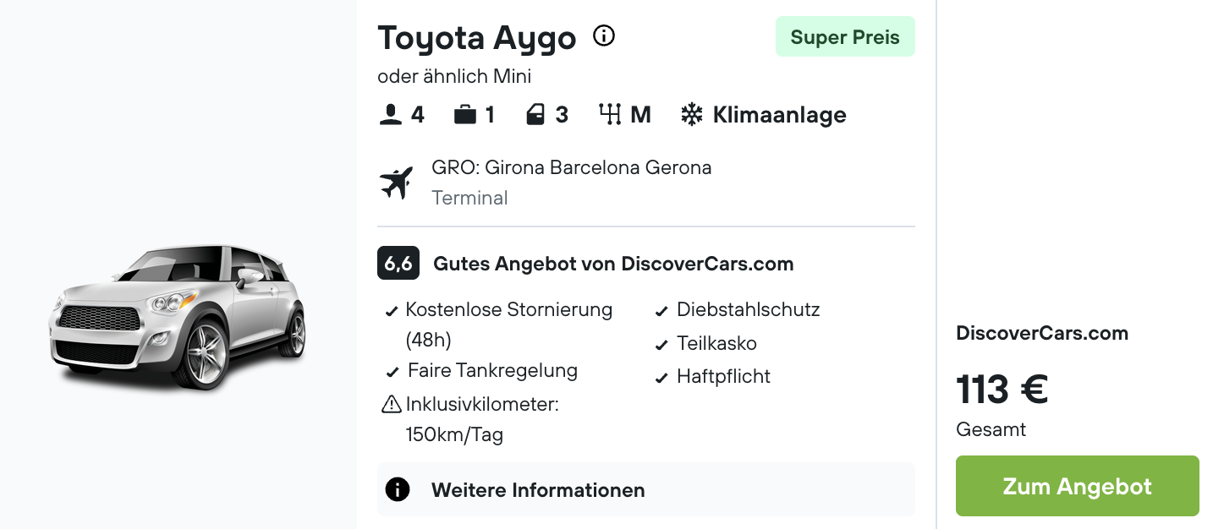1213x529 pixels.
Task: Click the manual gearshift icon
Action: tap(610, 115)
